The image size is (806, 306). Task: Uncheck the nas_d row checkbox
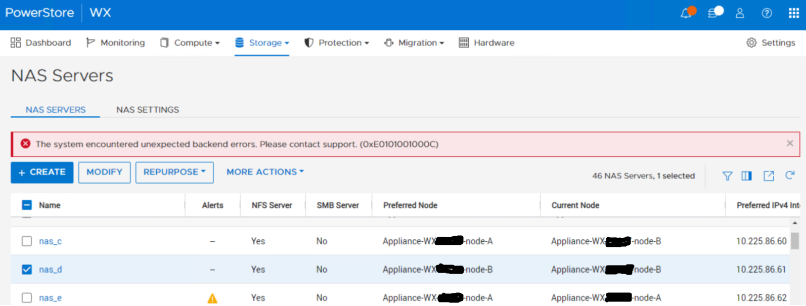tap(27, 270)
